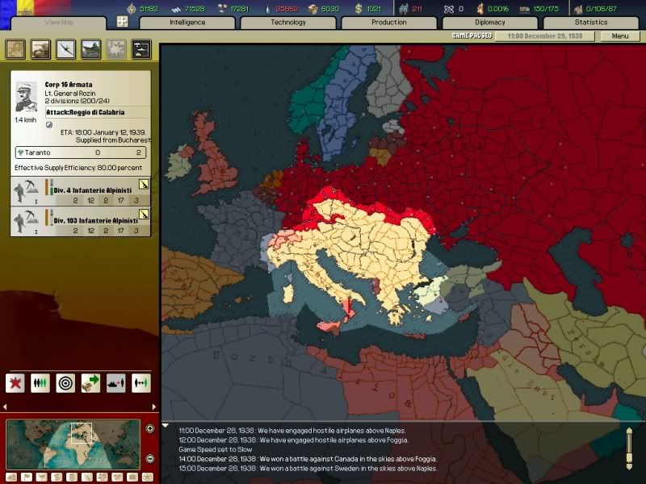Image resolution: width=646 pixels, height=484 pixels.
Task: Open the Intelligence tab
Action: 187,23
